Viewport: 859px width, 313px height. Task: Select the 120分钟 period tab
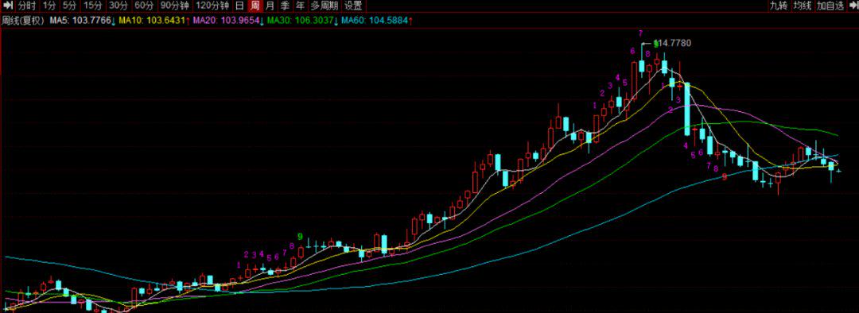pyautogui.click(x=212, y=6)
